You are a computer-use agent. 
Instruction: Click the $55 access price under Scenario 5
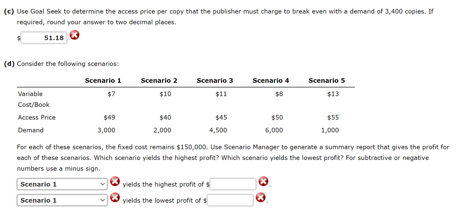333,117
